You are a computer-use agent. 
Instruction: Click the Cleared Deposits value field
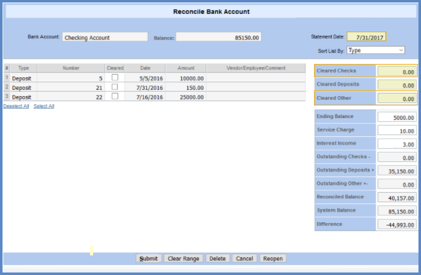click(x=397, y=85)
